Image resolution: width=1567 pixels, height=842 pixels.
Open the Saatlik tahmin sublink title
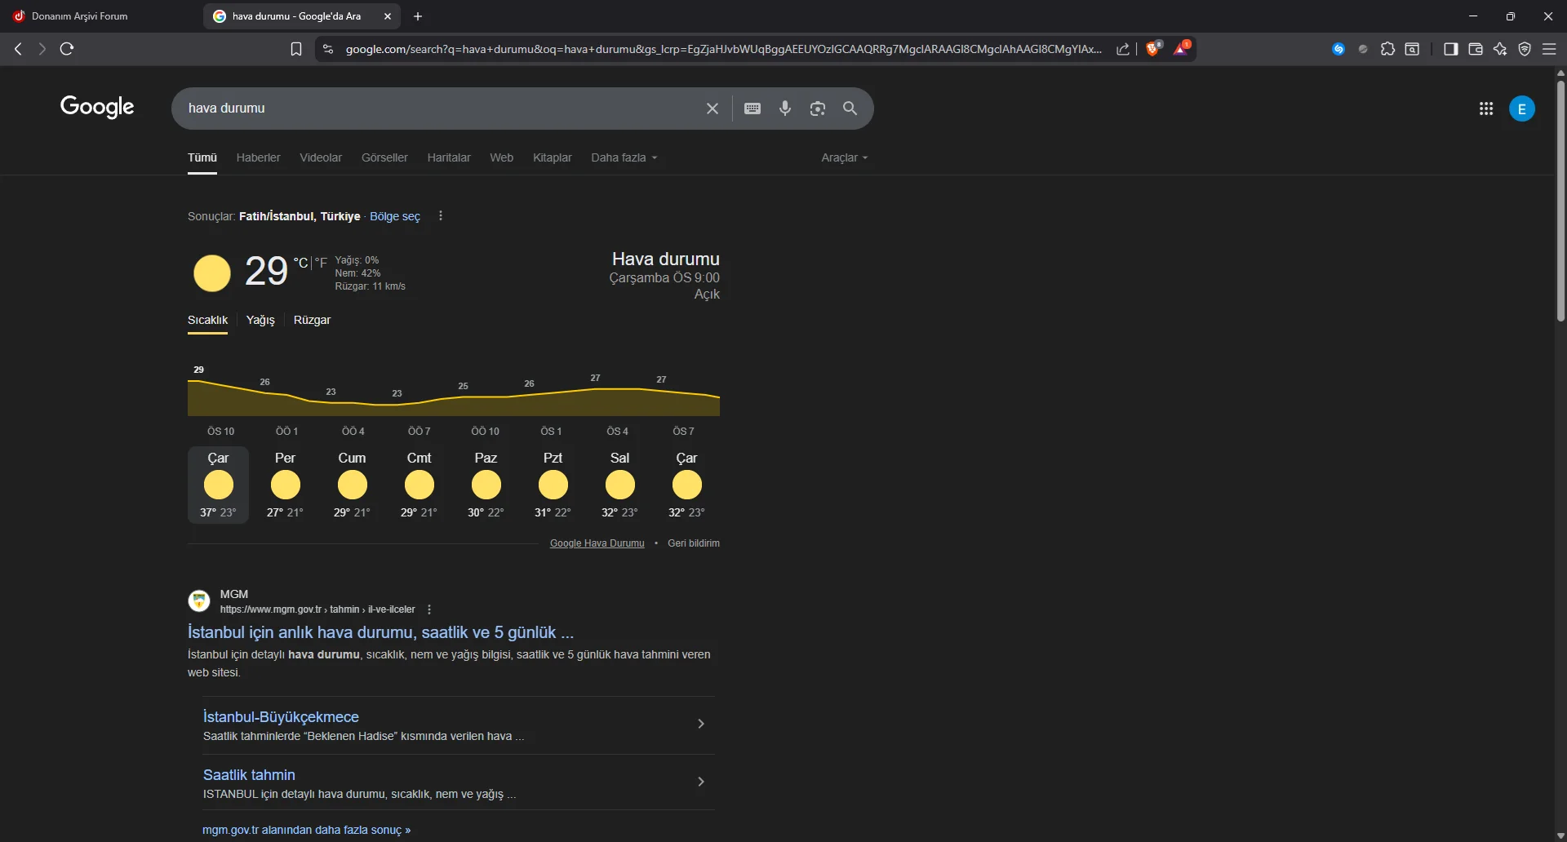click(249, 775)
